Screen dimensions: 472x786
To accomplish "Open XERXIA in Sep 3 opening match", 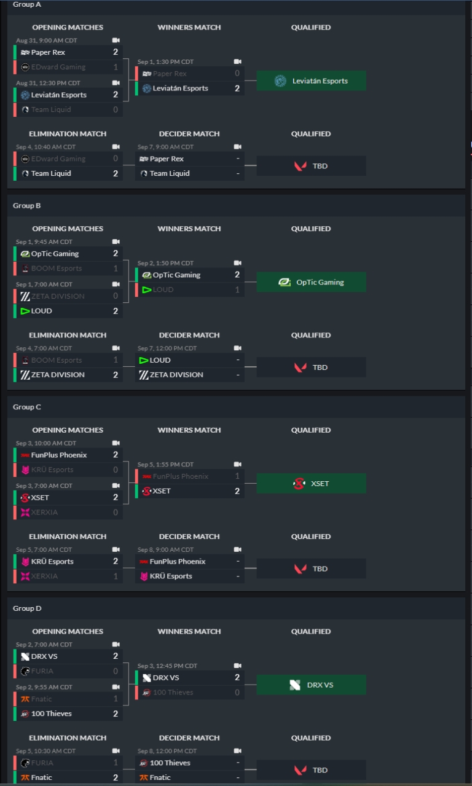I will coord(44,512).
